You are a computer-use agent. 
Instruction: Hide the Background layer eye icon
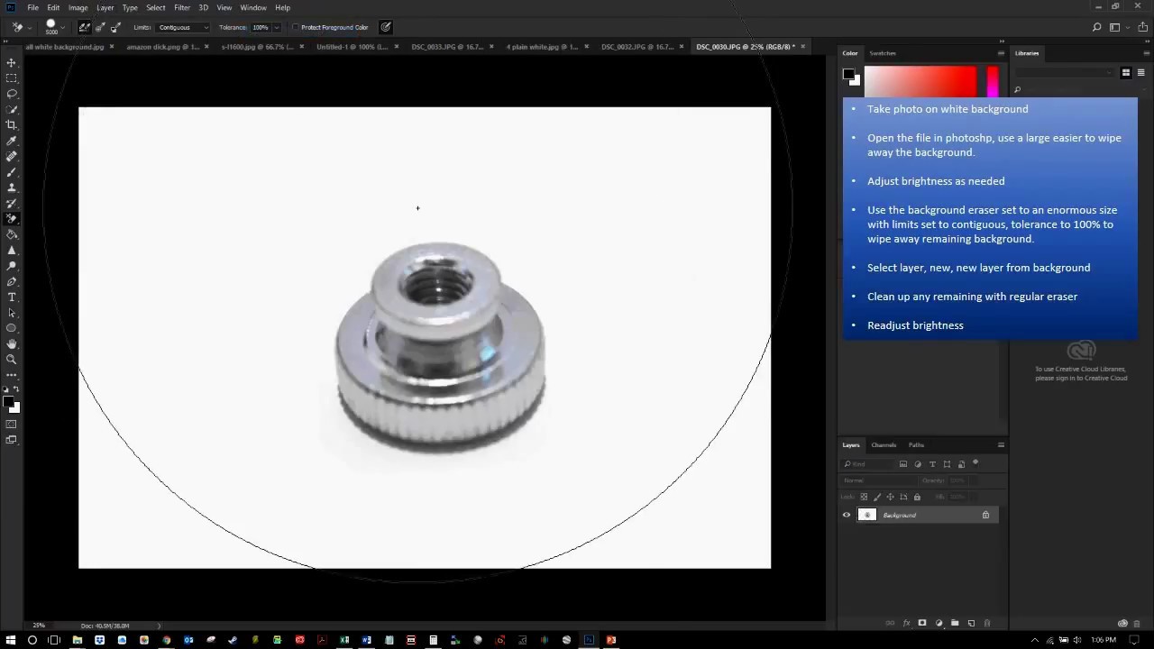click(x=847, y=516)
